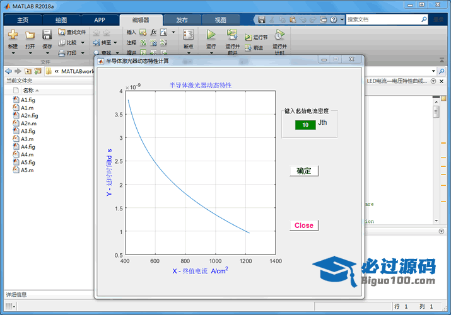
Task: Open the dropdown arrow next to 打印
Action: tap(83, 53)
